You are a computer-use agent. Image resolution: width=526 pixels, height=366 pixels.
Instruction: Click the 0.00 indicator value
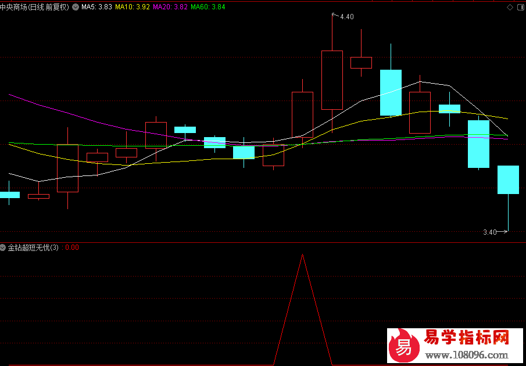pyautogui.click(x=72, y=247)
